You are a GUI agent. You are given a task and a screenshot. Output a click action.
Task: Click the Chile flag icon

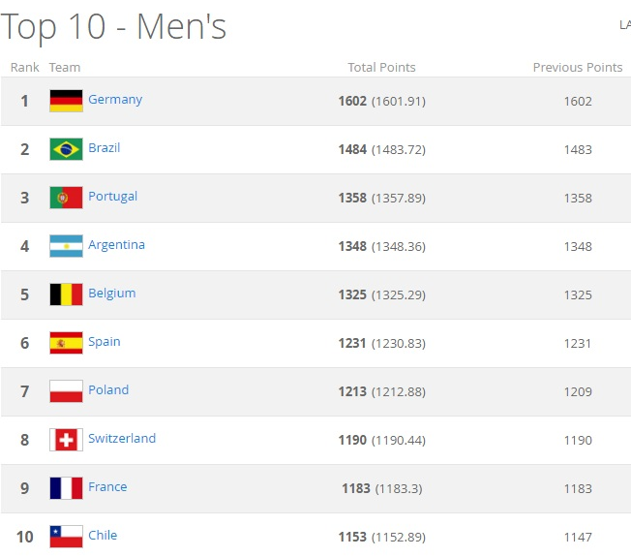pyautogui.click(x=66, y=537)
